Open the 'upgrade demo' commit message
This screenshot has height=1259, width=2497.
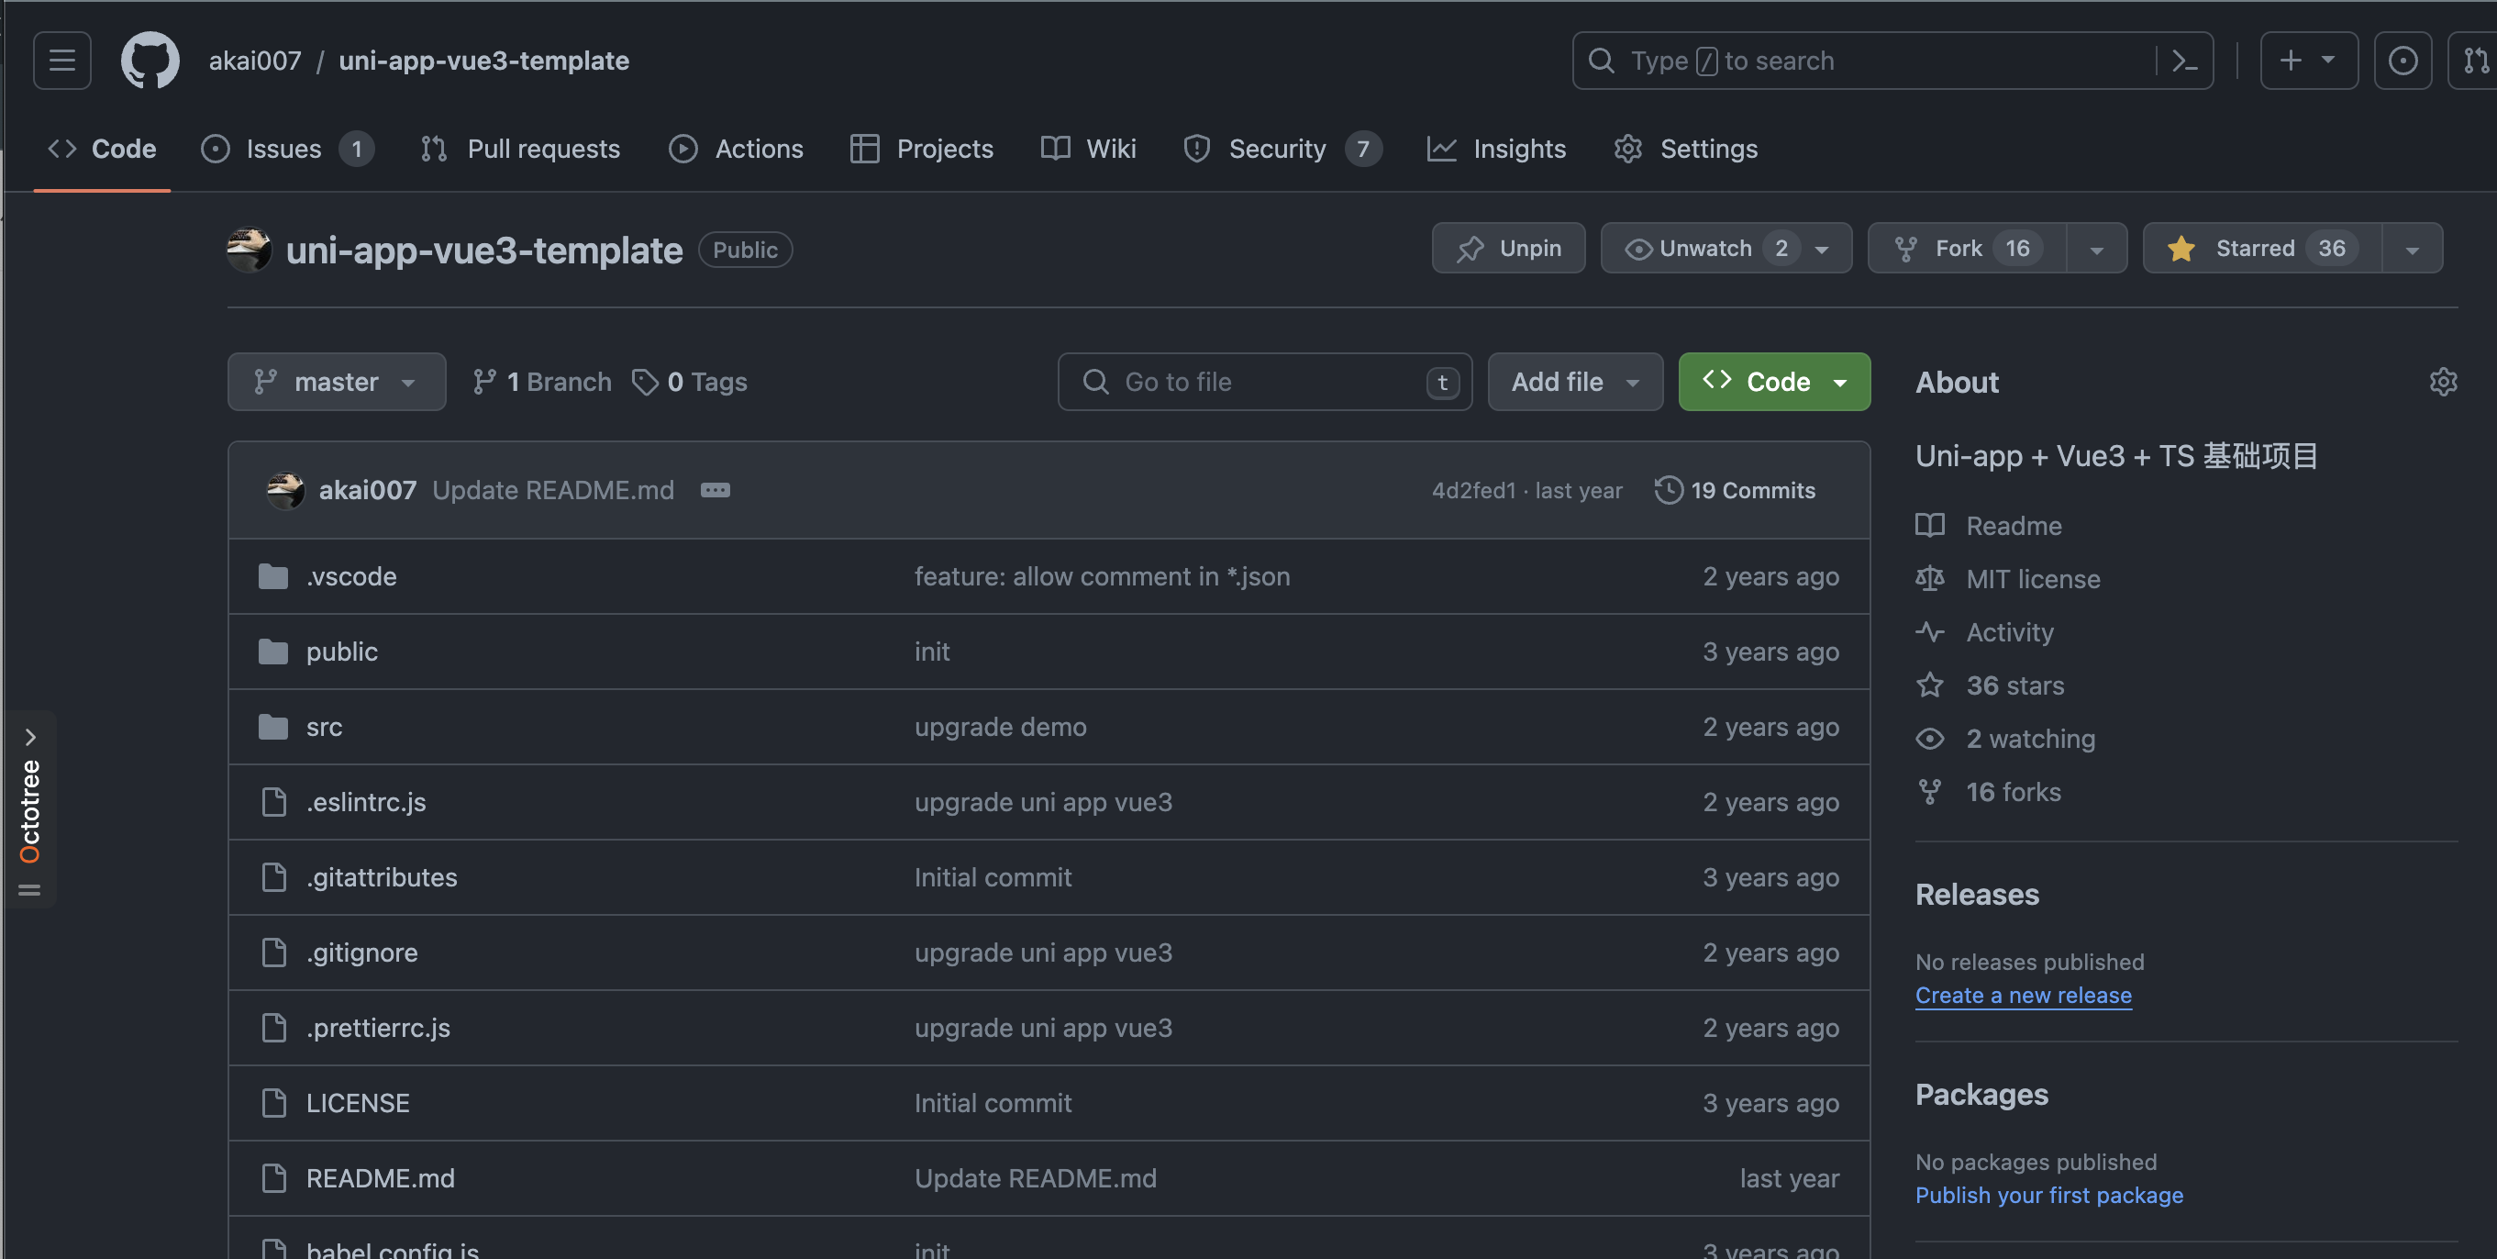[1000, 727]
